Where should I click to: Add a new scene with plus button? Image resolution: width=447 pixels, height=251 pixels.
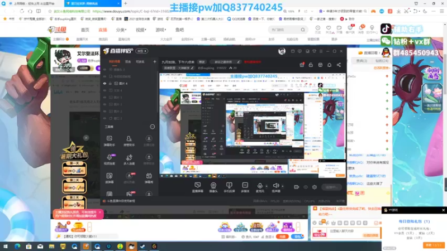(x=155, y=61)
